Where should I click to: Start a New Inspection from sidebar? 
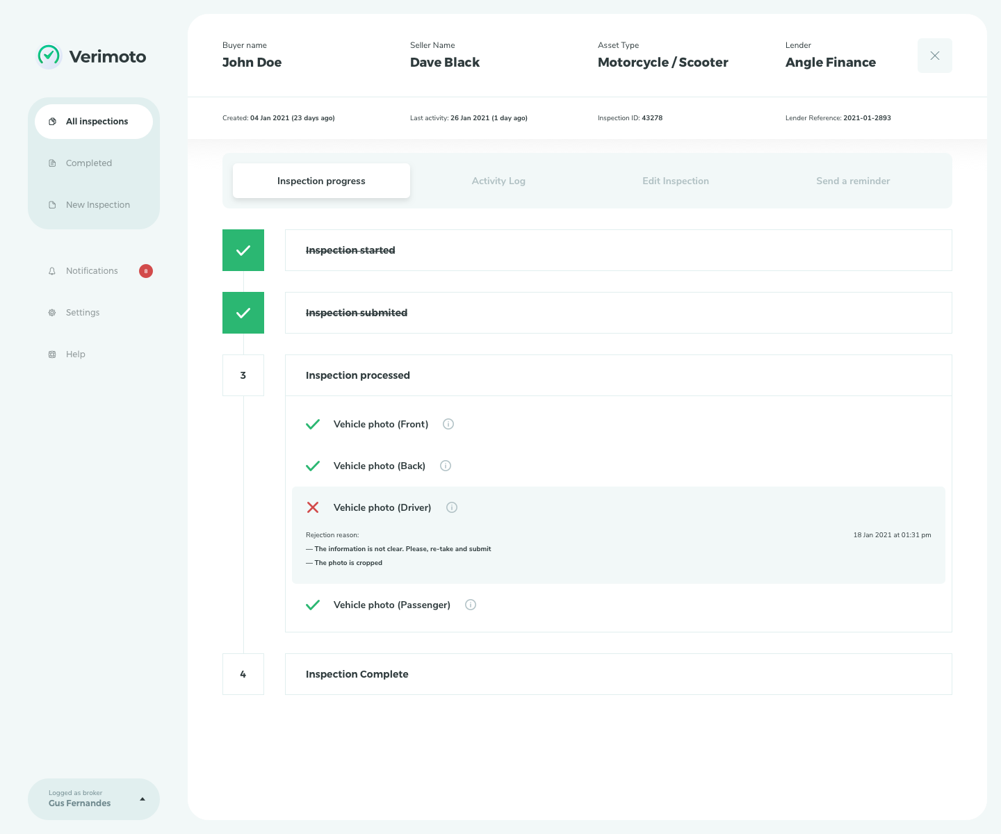94,205
